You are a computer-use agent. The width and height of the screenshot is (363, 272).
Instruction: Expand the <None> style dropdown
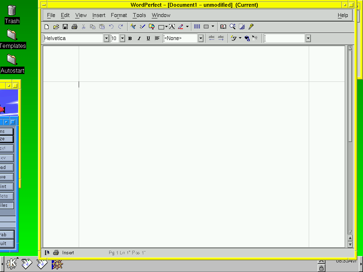[201, 38]
